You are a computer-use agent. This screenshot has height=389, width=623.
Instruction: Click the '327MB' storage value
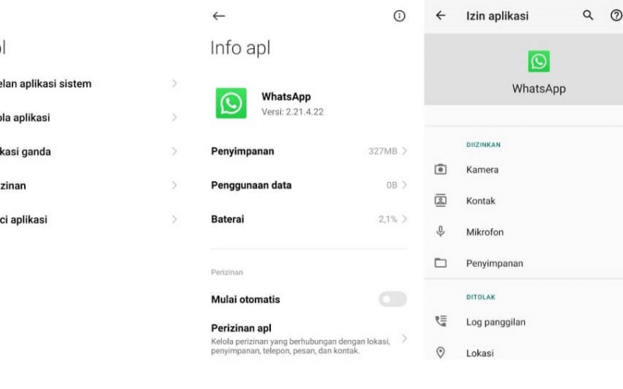point(382,151)
